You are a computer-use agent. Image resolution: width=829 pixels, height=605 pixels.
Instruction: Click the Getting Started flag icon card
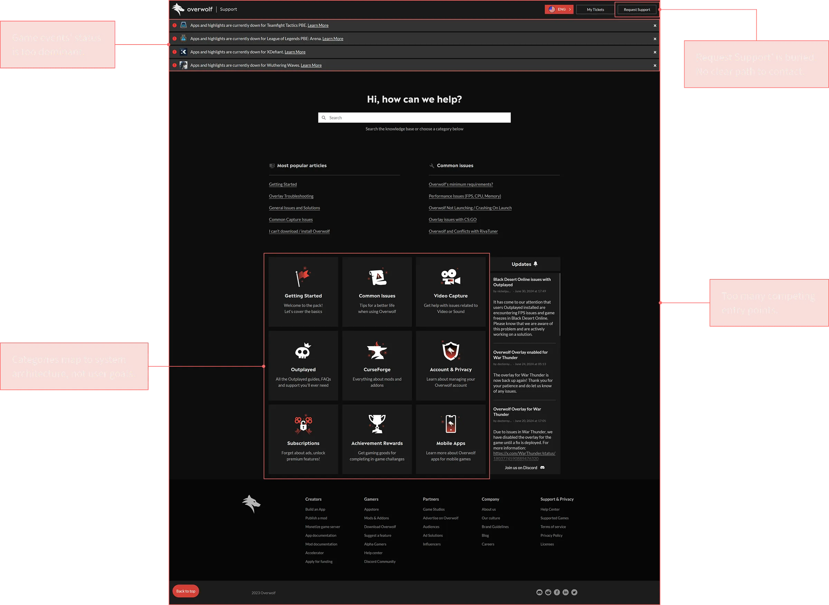(303, 291)
